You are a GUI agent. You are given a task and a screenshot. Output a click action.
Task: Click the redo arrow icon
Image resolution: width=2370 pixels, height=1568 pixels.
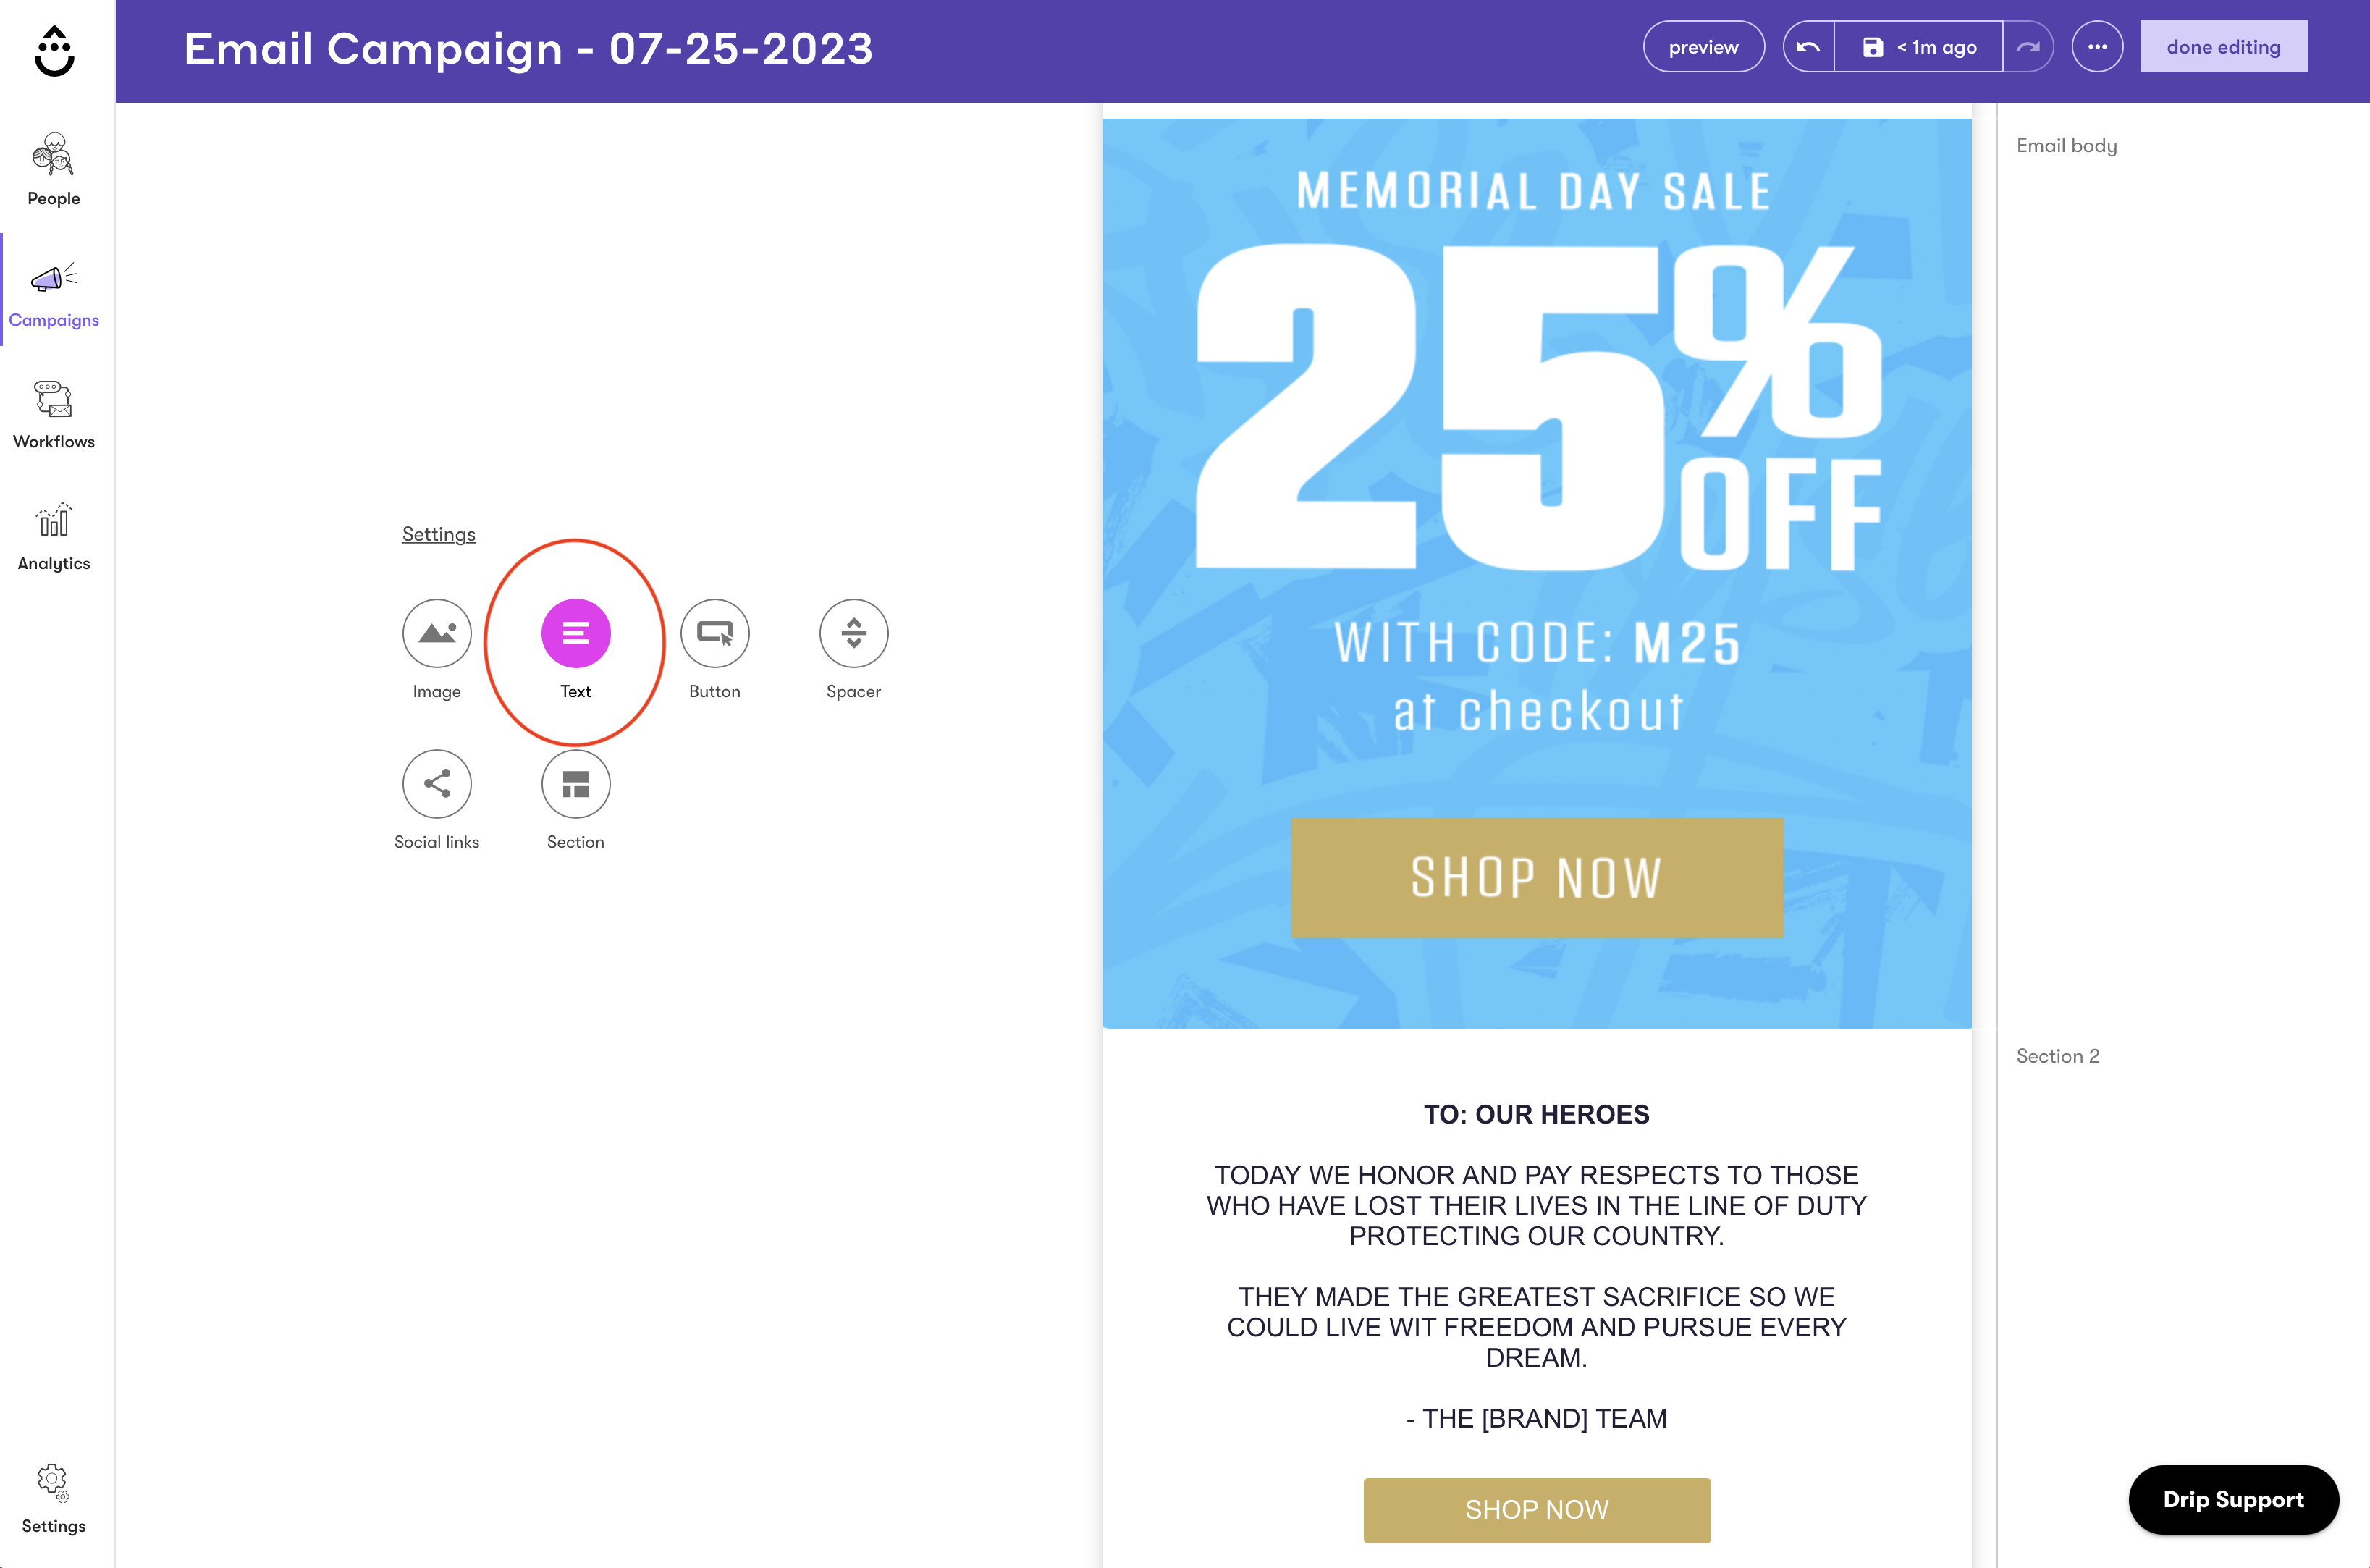pos(2028,47)
